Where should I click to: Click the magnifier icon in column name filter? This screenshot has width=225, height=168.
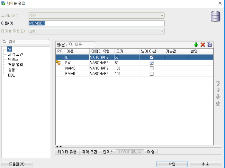click(x=71, y=44)
